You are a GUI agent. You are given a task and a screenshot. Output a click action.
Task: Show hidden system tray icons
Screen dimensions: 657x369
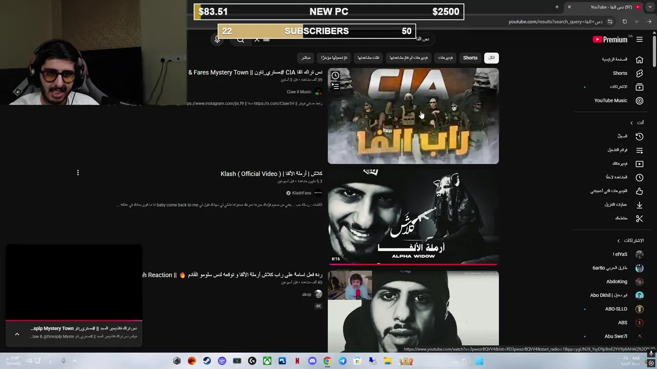(x=74, y=361)
